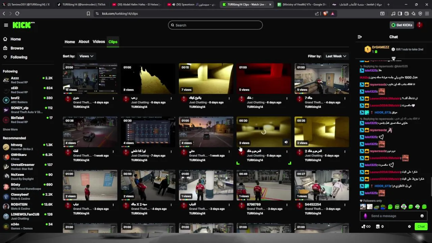Bookmark this page in address bar
The height and width of the screenshot is (243, 432).
coord(88,13)
